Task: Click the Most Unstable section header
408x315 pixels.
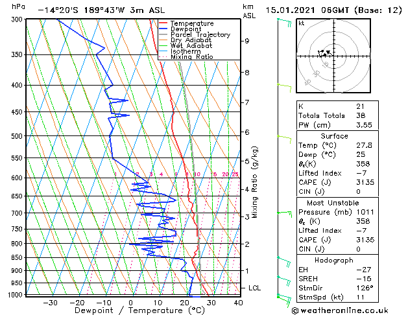Action: coord(333,203)
